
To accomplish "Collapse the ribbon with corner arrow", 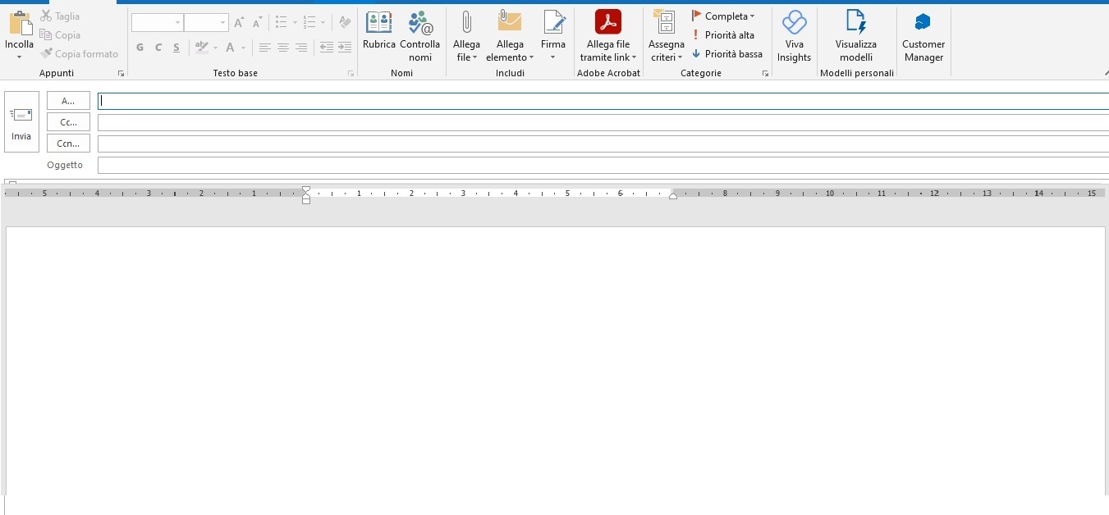I will tap(1105, 75).
